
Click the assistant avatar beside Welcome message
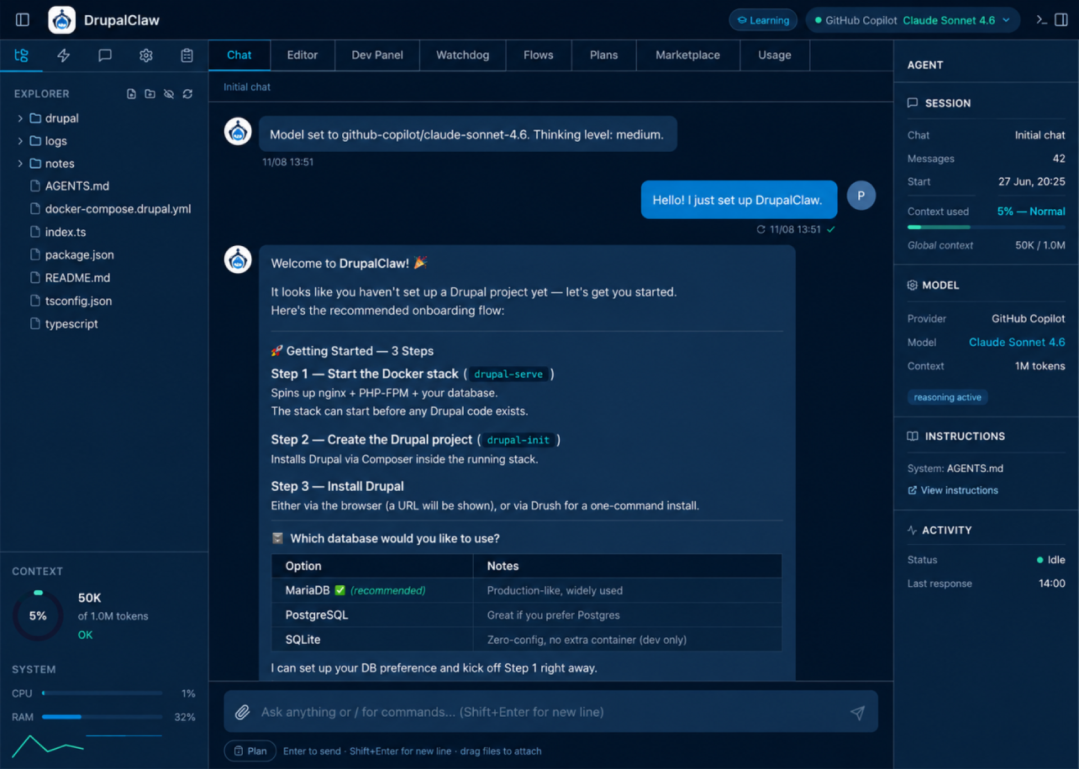point(238,260)
